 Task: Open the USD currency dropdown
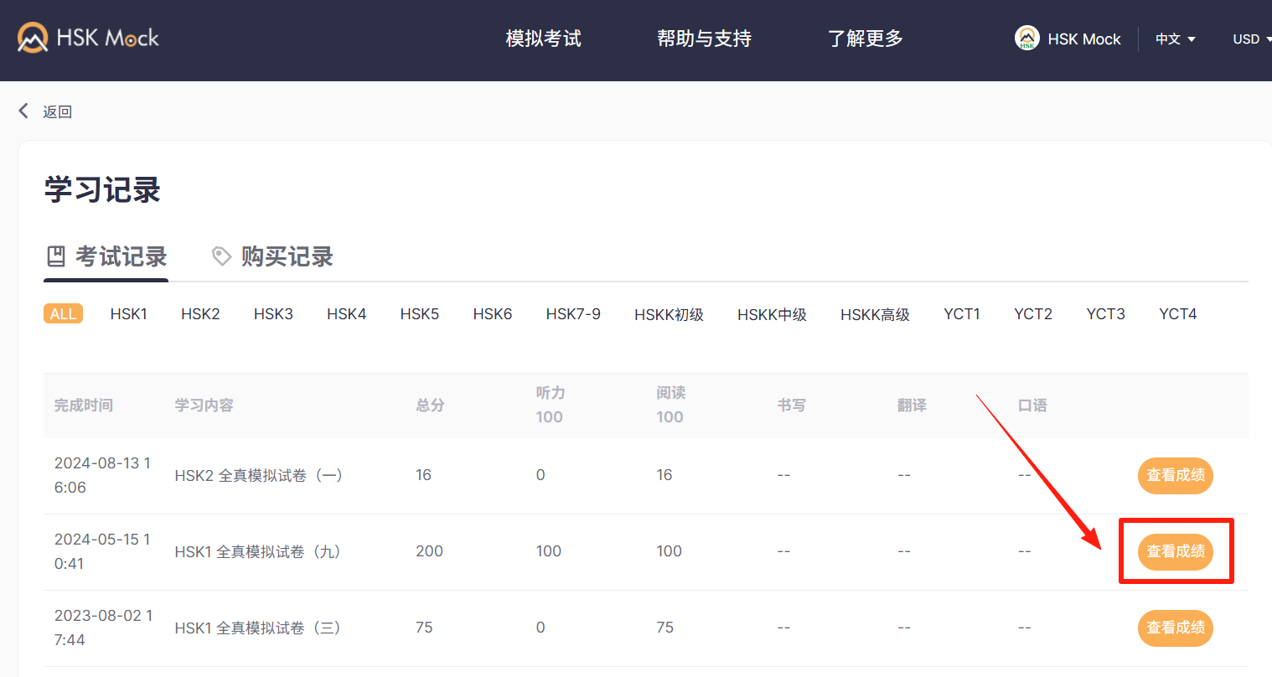1251,39
